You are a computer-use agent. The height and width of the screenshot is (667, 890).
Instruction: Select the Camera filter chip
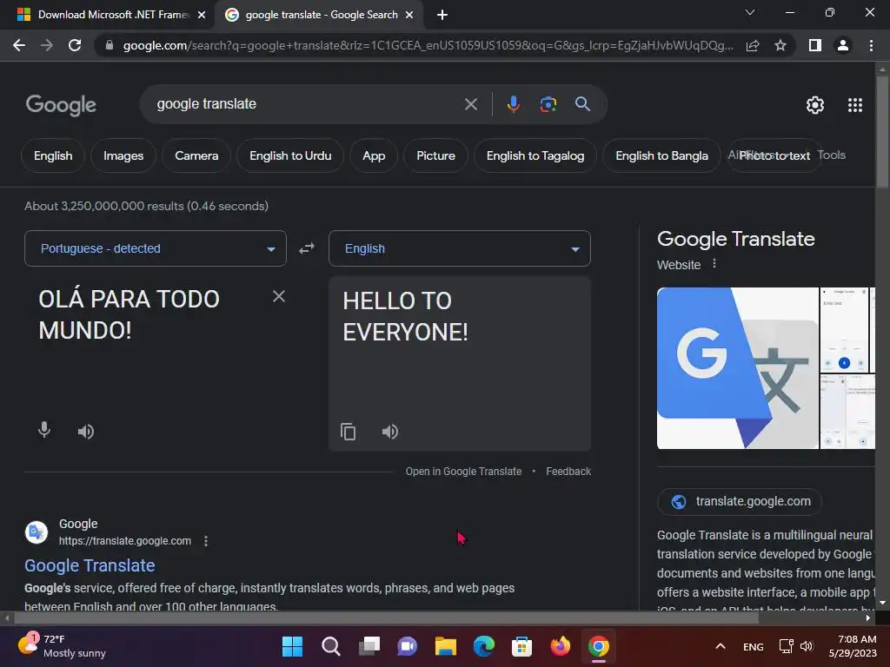(x=196, y=155)
